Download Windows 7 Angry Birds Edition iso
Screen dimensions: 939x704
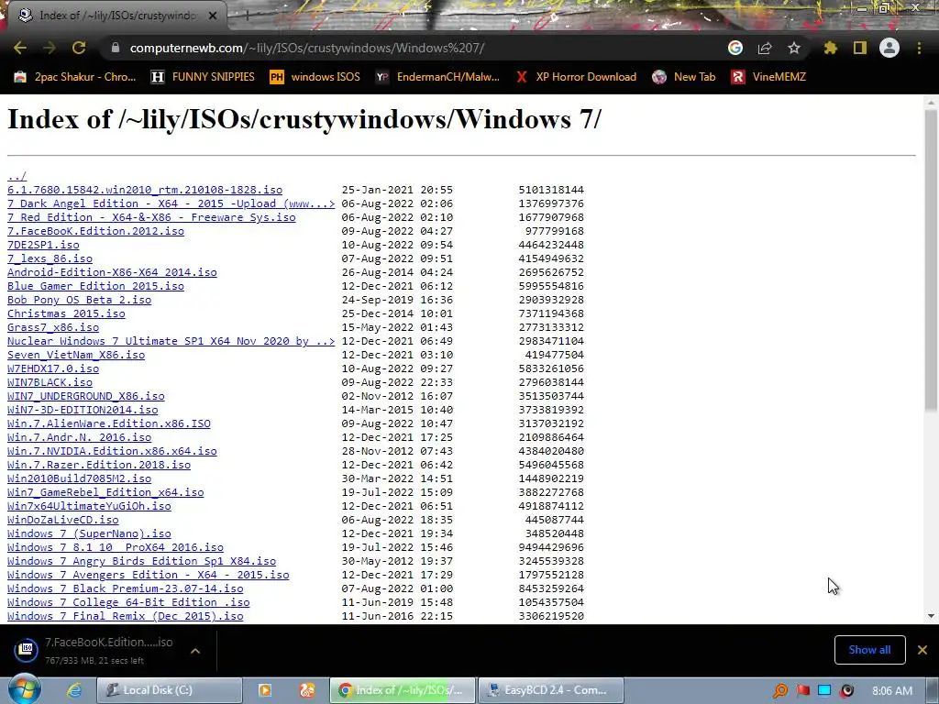coord(141,562)
